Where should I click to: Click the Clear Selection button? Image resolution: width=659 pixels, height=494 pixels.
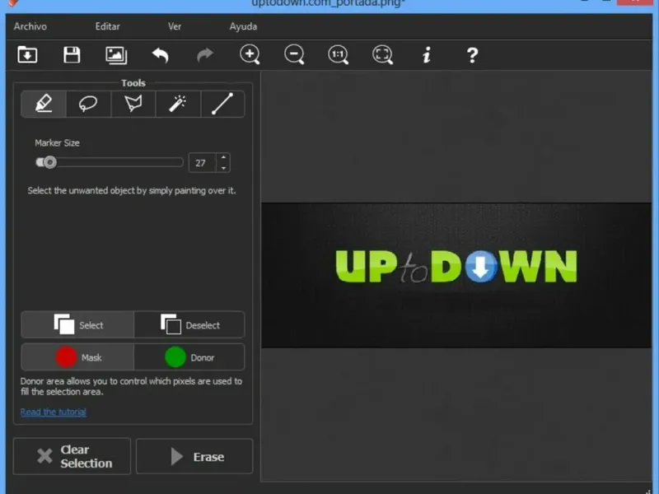[x=72, y=456]
